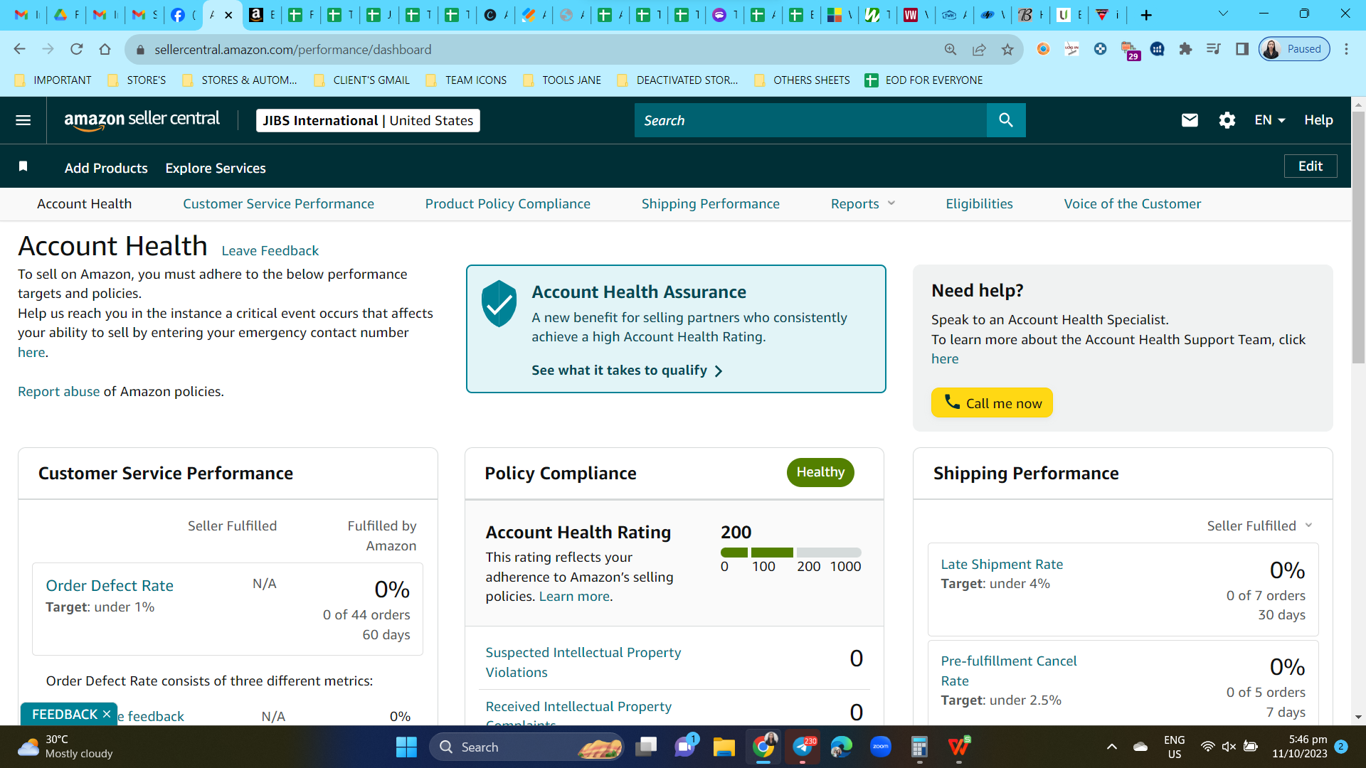1366x768 pixels.
Task: Switch marketplace via JIBS International selector
Action: point(368,120)
